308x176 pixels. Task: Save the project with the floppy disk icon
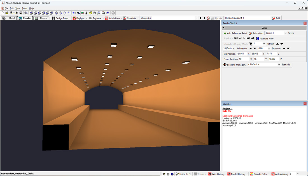(21, 13)
